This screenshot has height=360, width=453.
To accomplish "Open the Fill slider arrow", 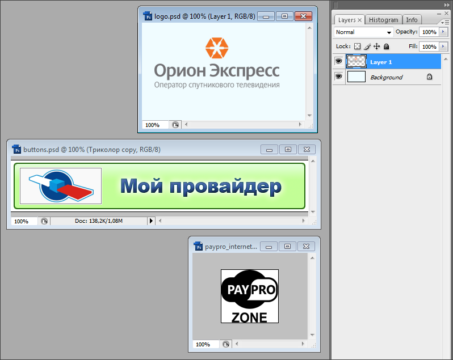I will pos(443,46).
